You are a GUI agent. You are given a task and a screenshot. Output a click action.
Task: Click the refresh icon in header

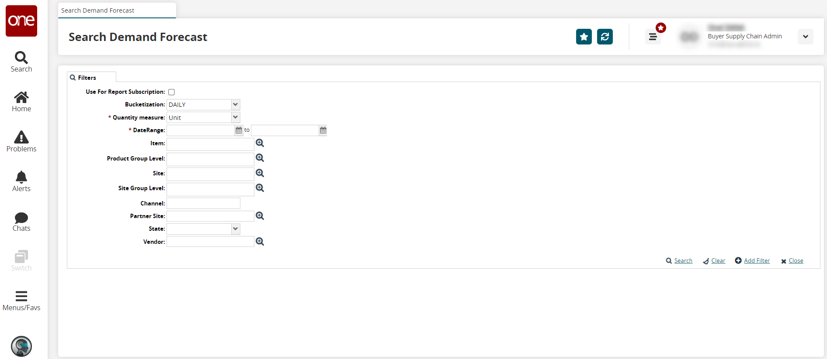point(605,37)
